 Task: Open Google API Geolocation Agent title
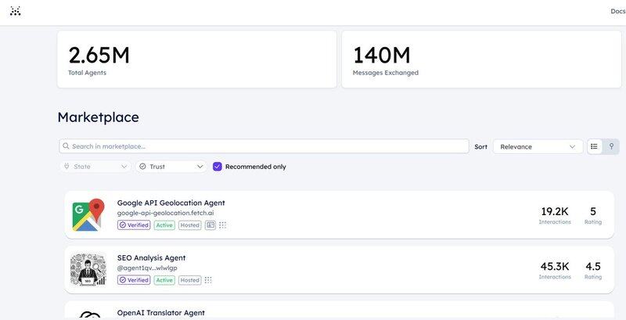[x=171, y=203]
